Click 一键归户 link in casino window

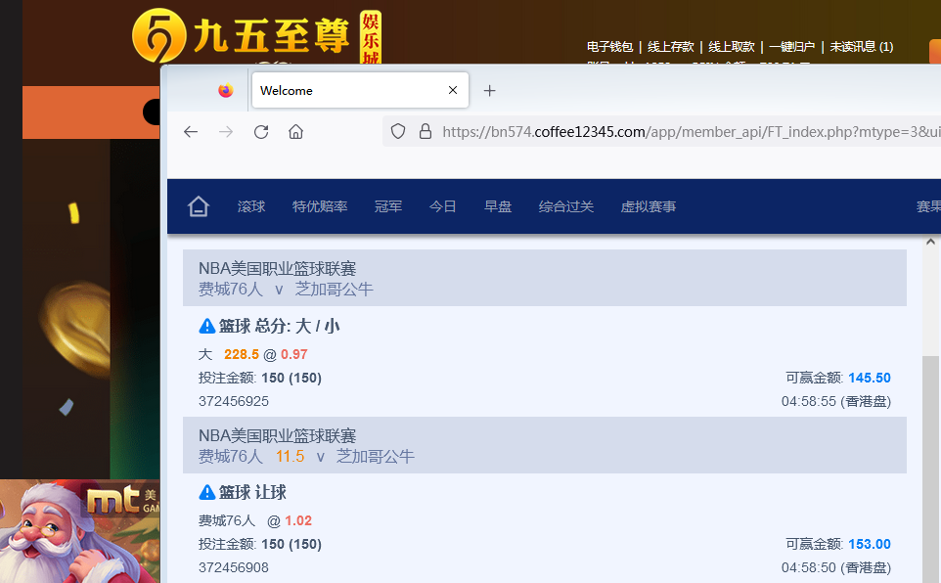(792, 47)
